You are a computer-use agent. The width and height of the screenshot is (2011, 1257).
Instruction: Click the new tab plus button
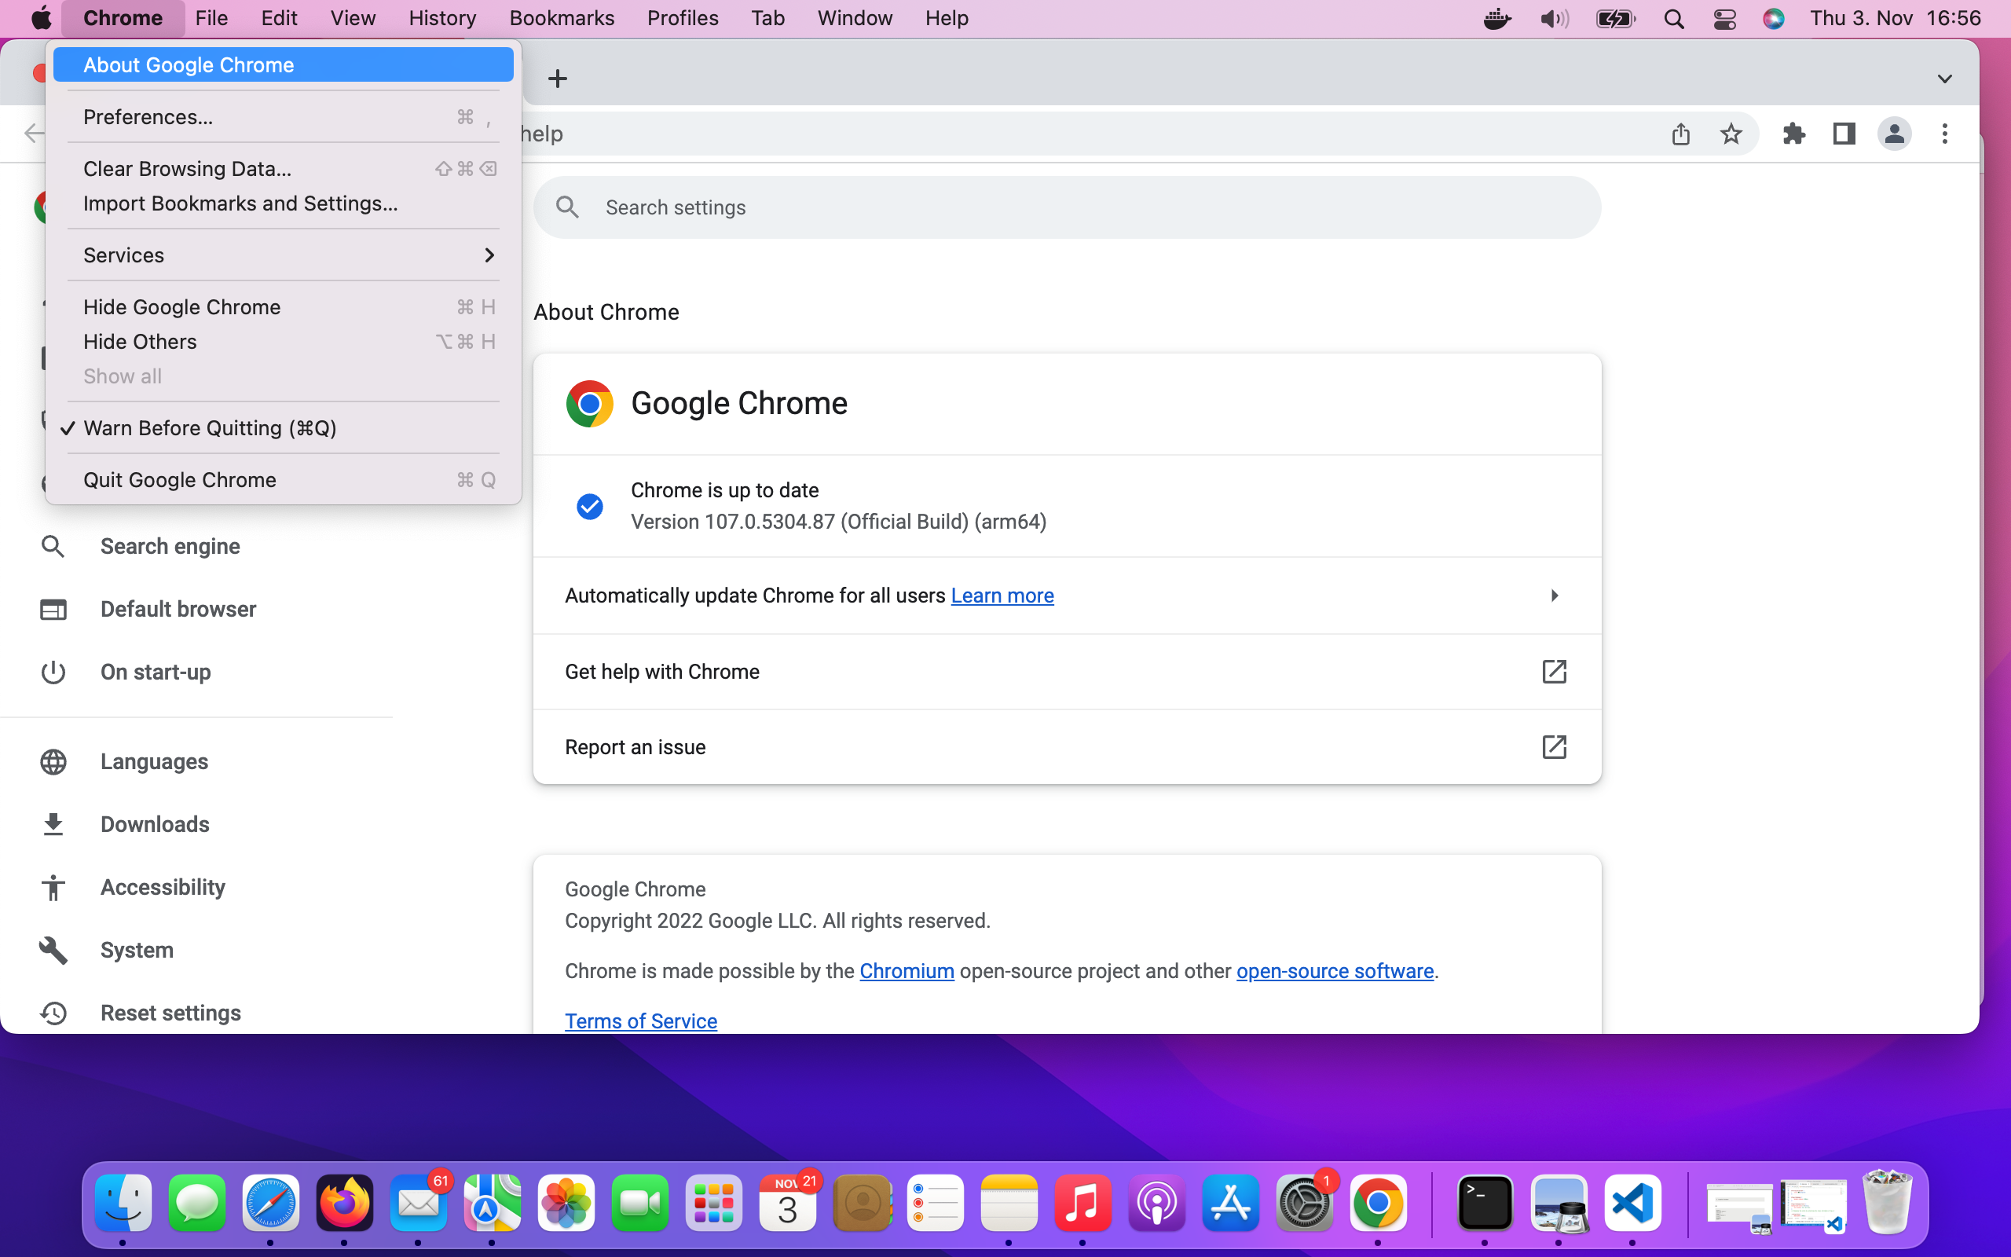(x=558, y=79)
